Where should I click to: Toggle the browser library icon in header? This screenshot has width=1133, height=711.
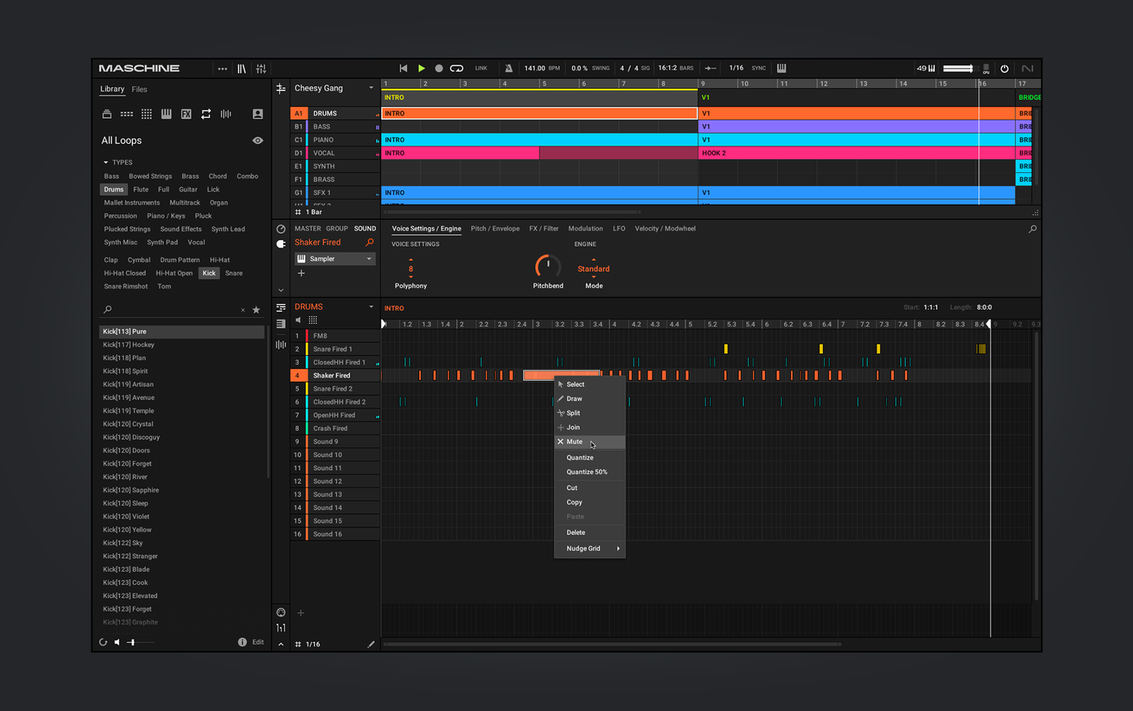[241, 69]
